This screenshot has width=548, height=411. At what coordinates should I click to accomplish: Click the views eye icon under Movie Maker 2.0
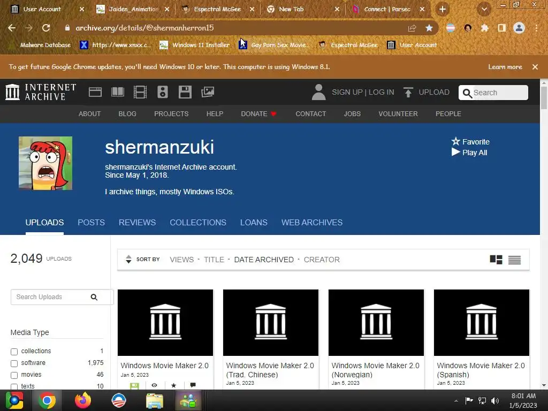[154, 385]
